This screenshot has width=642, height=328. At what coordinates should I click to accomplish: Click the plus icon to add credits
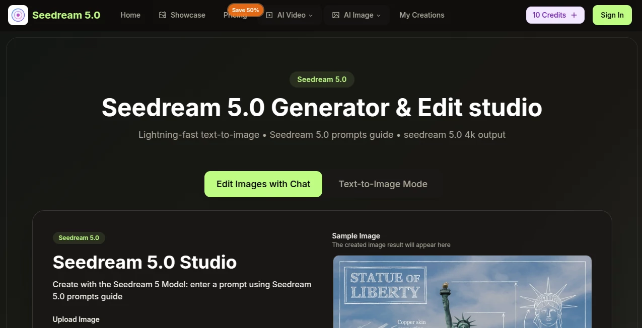pos(574,15)
